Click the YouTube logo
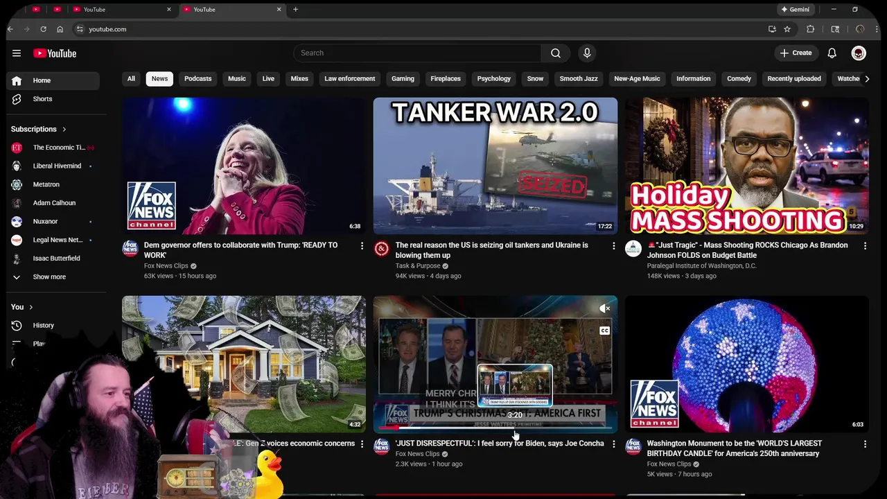Image resolution: width=887 pixels, height=499 pixels. coord(55,53)
